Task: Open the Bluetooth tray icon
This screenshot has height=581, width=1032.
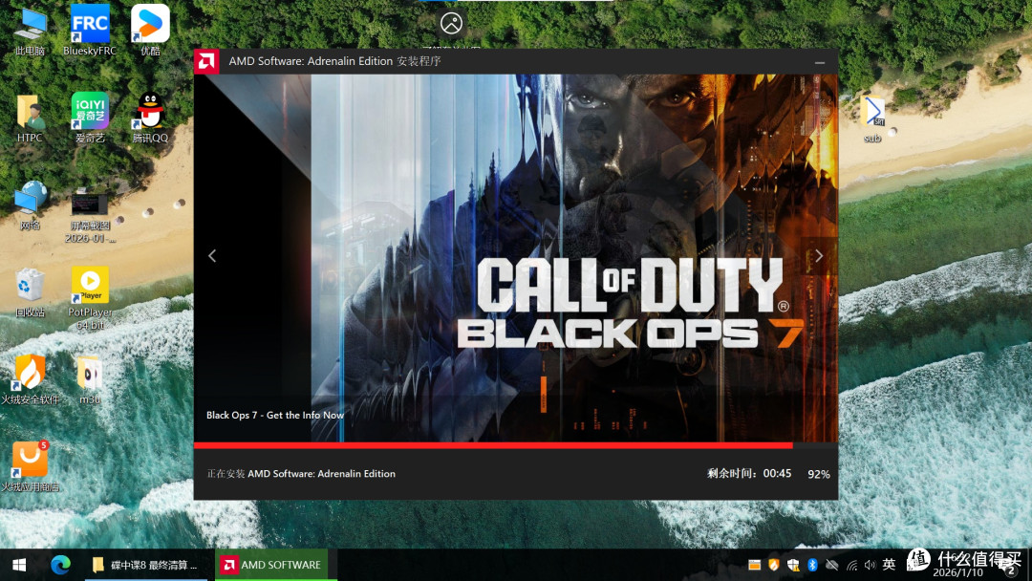Action: click(x=812, y=565)
